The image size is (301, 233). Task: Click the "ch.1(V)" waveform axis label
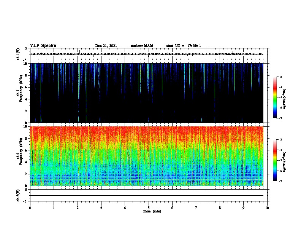click(x=18, y=54)
